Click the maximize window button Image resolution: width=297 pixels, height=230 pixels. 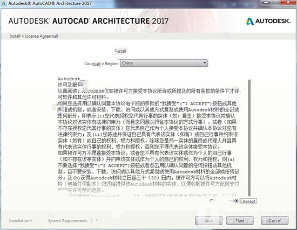(x=275, y=2)
